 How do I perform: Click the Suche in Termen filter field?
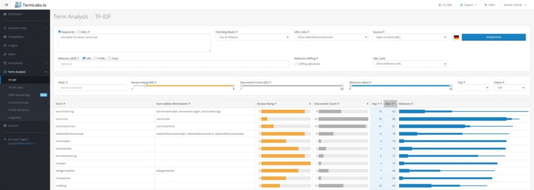(x=92, y=87)
